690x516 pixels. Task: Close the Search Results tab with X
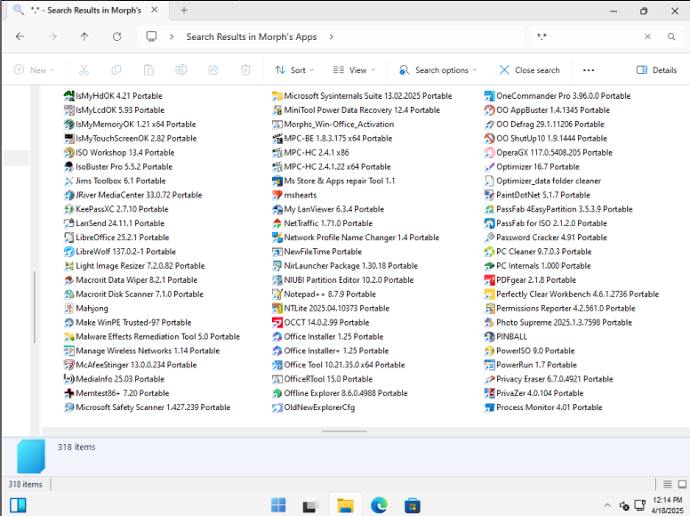(x=155, y=10)
